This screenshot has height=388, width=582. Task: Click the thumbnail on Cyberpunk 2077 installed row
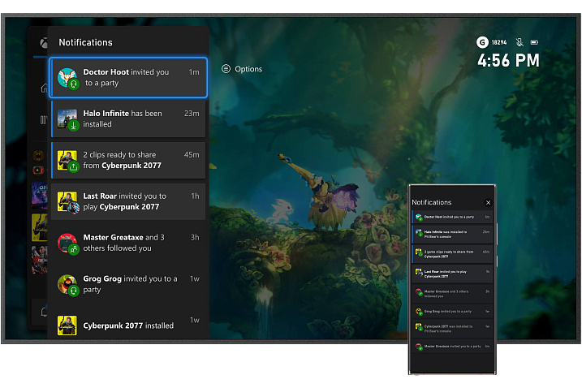(x=67, y=325)
